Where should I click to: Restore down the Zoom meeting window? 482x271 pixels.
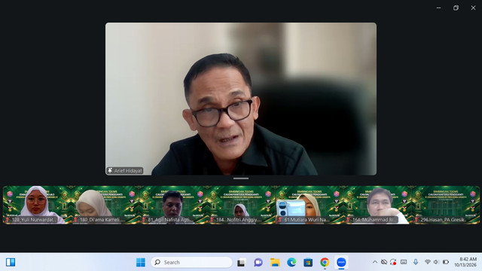click(456, 8)
